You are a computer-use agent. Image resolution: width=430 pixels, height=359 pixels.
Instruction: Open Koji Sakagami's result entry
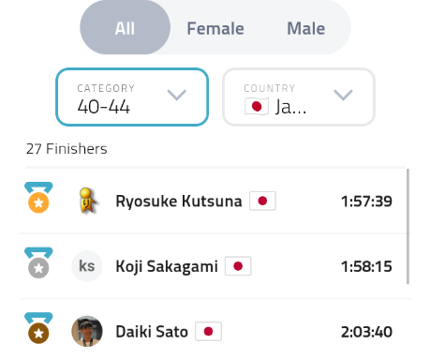tap(214, 266)
